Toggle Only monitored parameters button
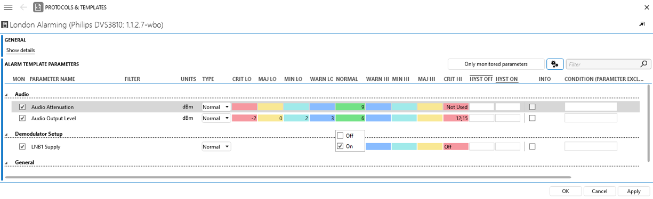653x199 pixels. [496, 64]
